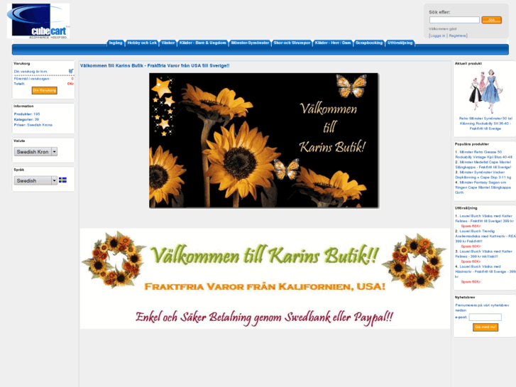Open the Mönster-Symönster tab
The image size is (516, 387).
[250, 43]
